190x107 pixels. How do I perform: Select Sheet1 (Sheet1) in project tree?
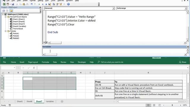pyautogui.click(x=19, y=19)
